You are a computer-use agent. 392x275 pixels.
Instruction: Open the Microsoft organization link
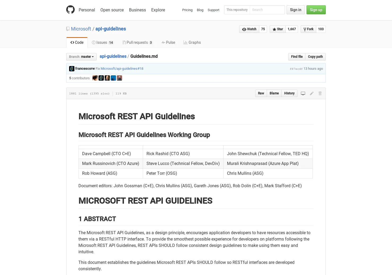[x=81, y=29]
